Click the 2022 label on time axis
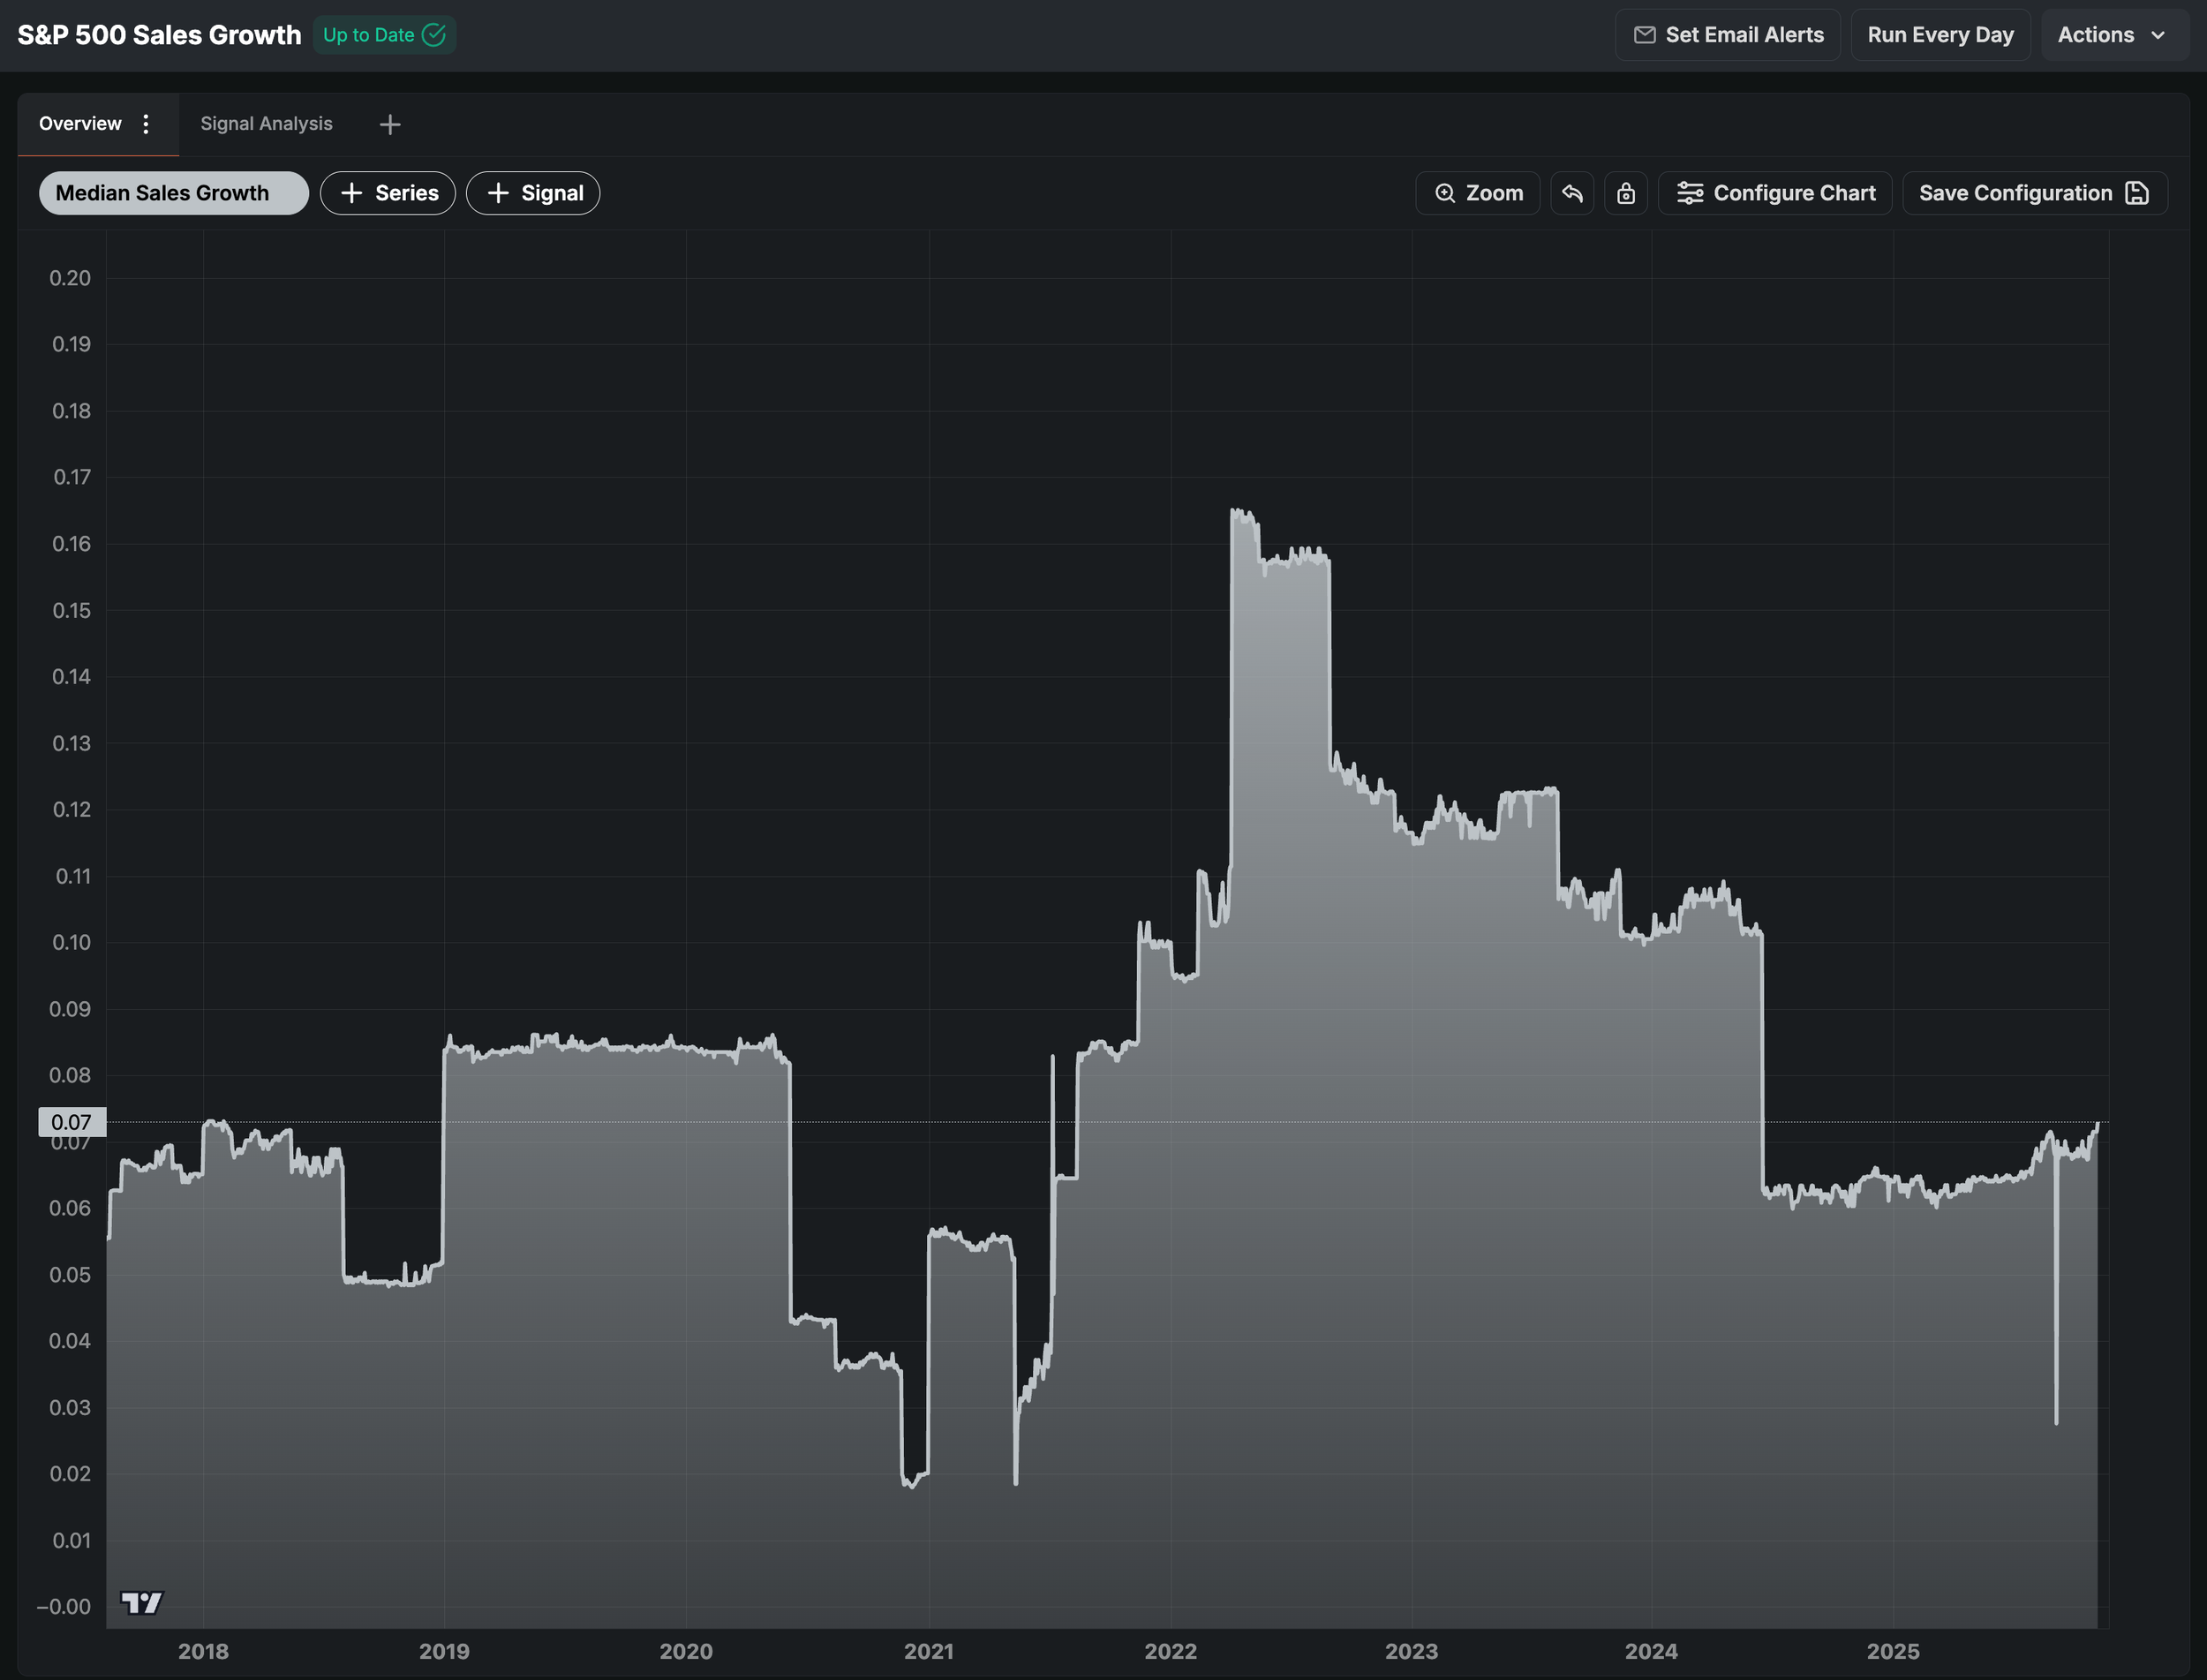 click(x=1170, y=1651)
